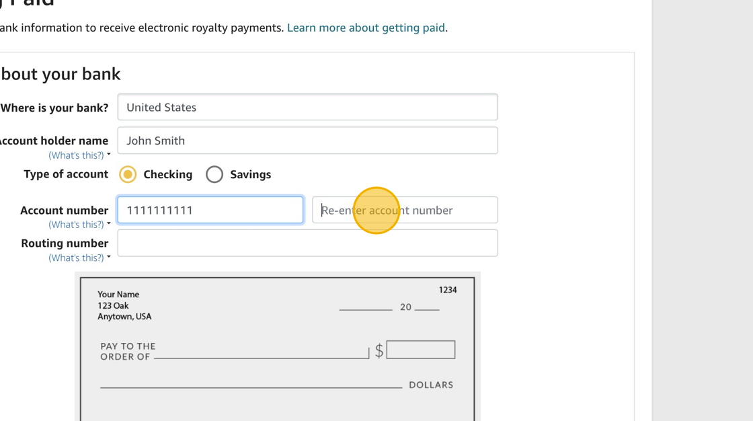This screenshot has width=753, height=421.
Task: Click 'What's this?' under Account holder name
Action: point(76,155)
